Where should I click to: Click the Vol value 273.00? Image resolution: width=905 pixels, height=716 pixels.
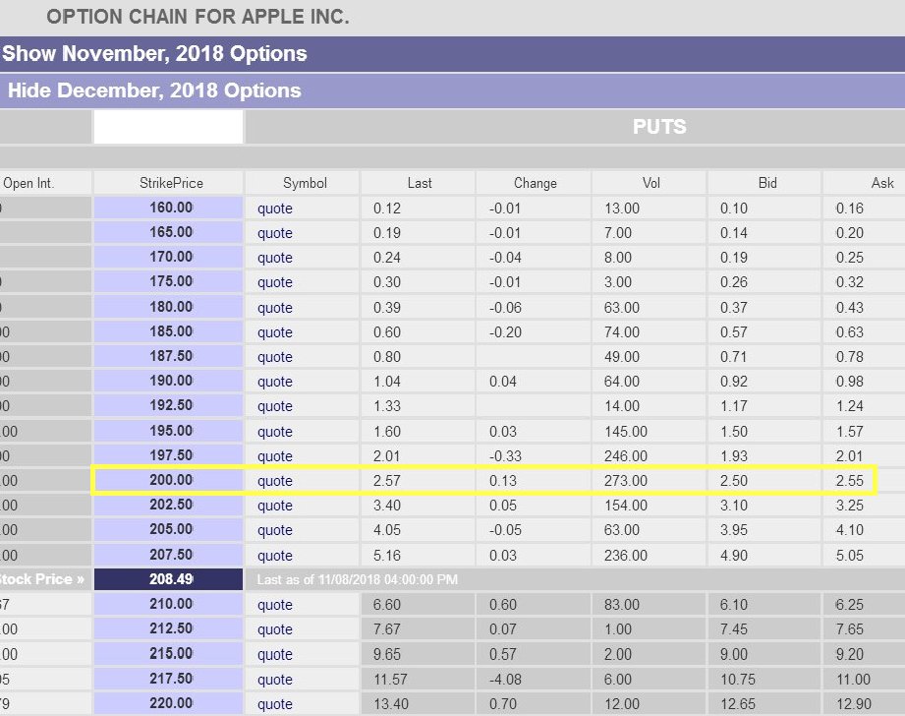[x=626, y=481]
